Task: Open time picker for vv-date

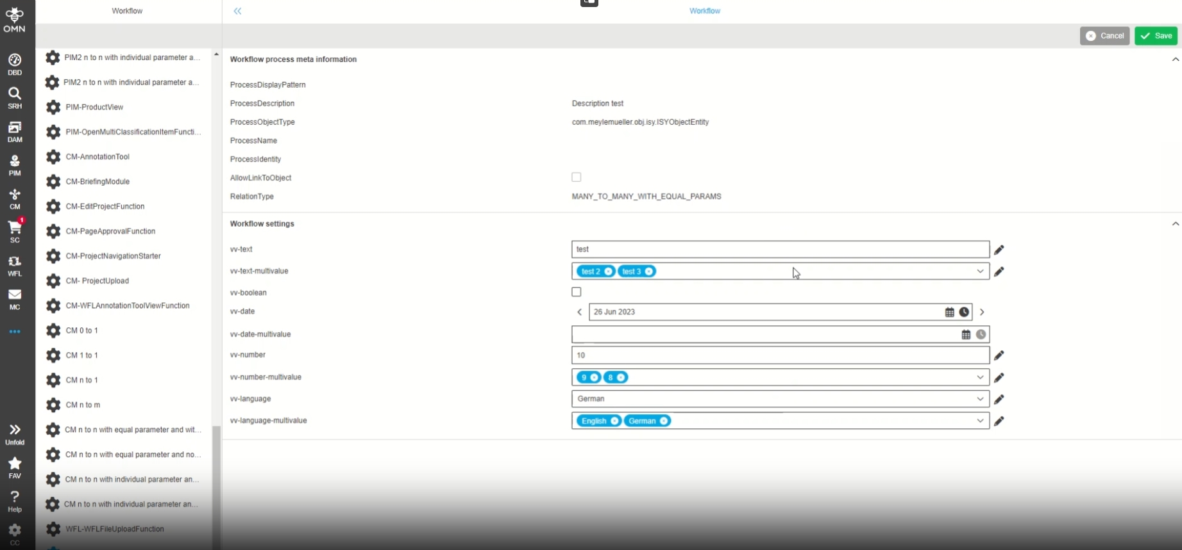Action: [x=964, y=312]
